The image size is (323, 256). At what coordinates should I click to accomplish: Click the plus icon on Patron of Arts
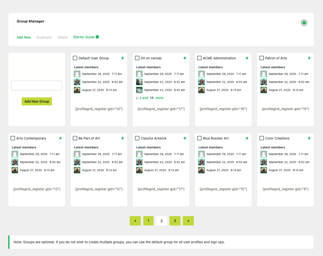click(x=309, y=58)
